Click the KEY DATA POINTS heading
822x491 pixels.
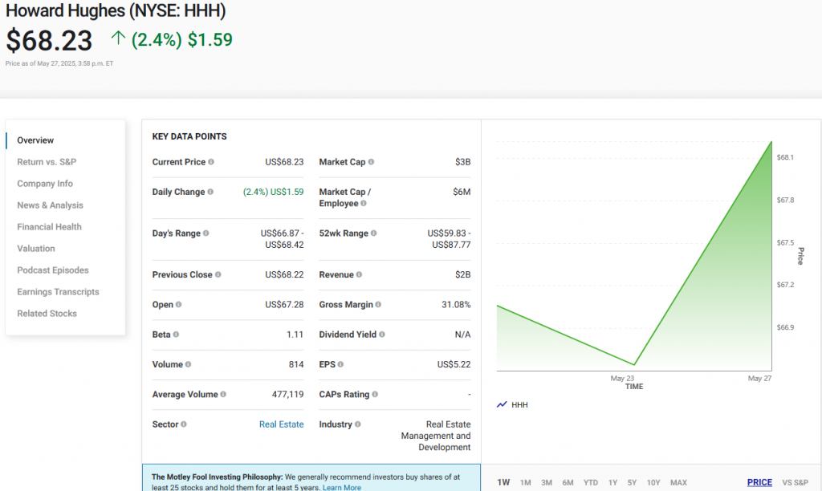[x=189, y=136]
